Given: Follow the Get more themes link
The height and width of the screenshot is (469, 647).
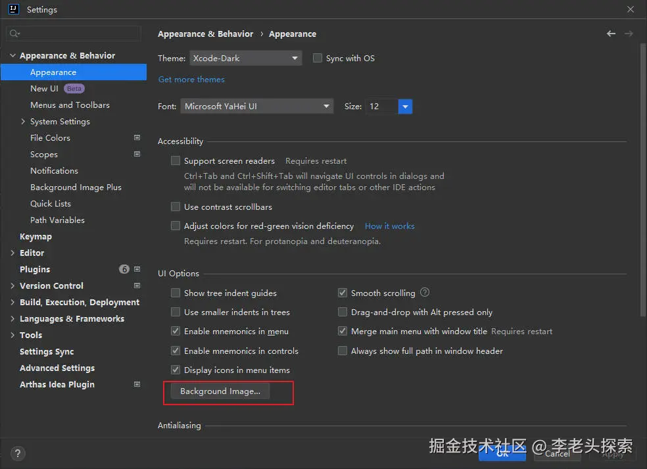Looking at the screenshot, I should [191, 80].
